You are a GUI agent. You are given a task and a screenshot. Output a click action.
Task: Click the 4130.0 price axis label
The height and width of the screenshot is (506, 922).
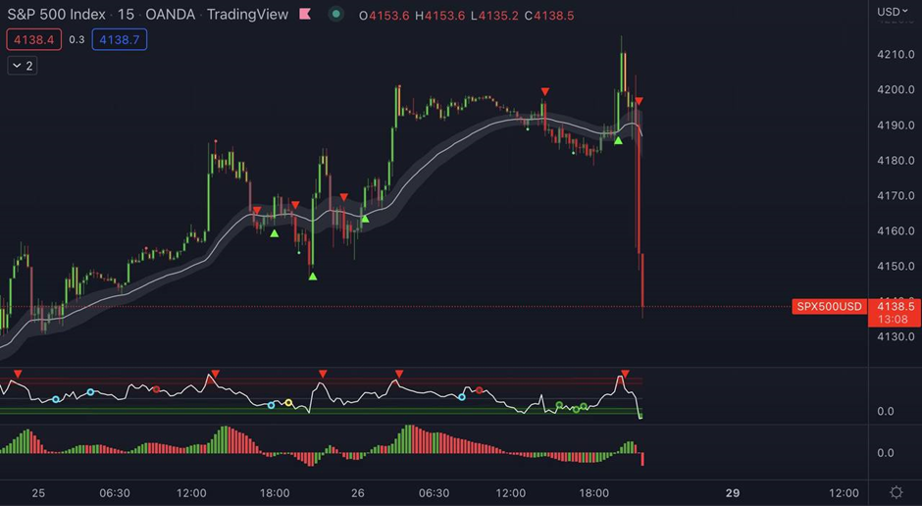pos(895,336)
